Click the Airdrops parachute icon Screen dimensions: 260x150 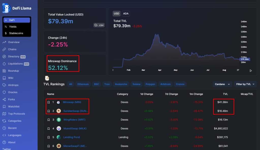click(x=4, y=85)
